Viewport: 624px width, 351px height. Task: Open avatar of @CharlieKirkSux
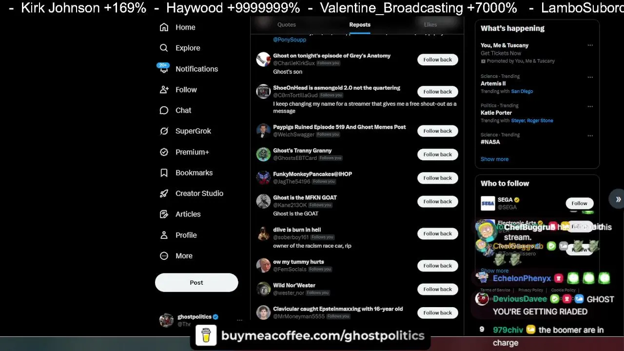263,59
